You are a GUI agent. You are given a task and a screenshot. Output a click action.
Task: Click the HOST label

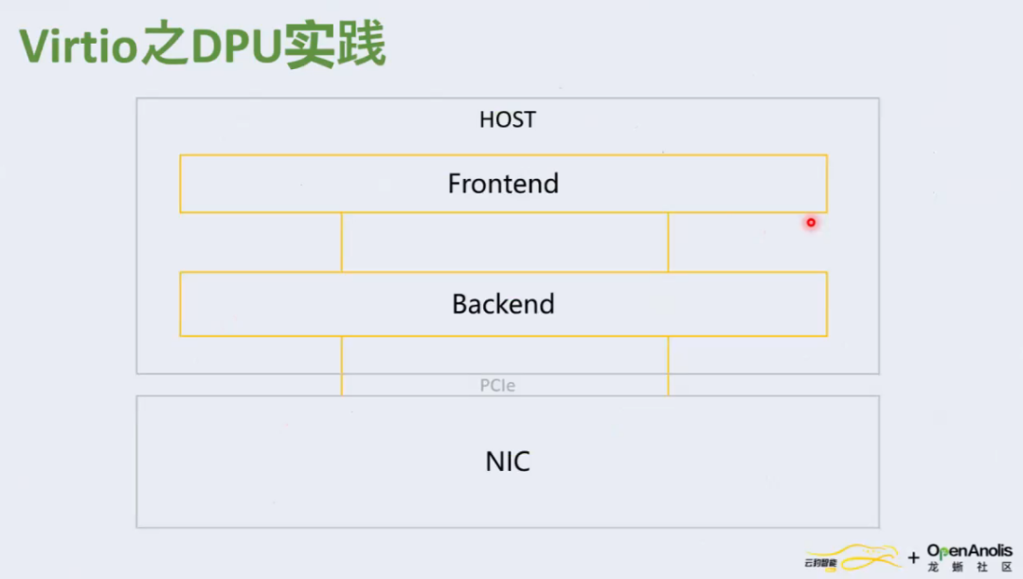click(x=508, y=119)
